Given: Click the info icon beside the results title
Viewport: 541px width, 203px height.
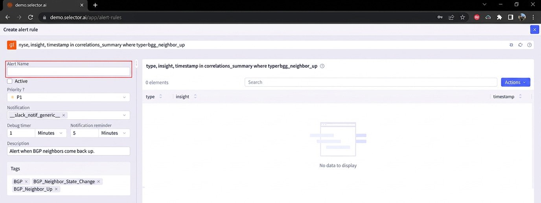Looking at the screenshot, I should coord(322,66).
